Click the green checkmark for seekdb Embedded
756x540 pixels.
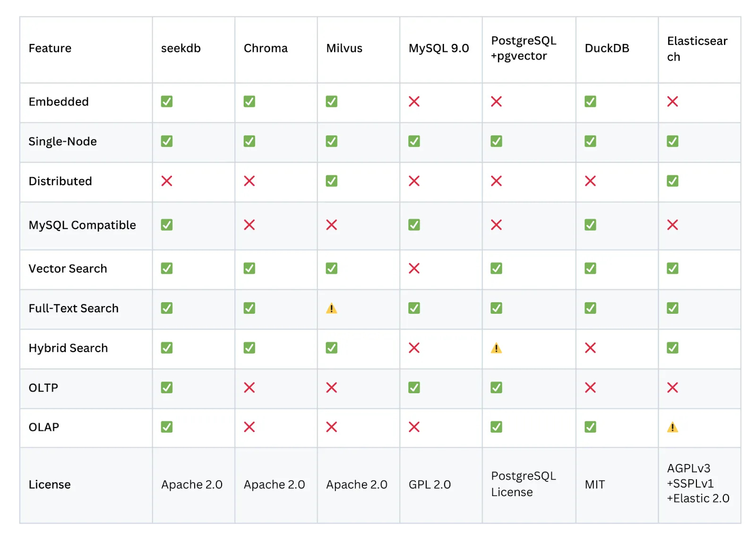pyautogui.click(x=167, y=102)
